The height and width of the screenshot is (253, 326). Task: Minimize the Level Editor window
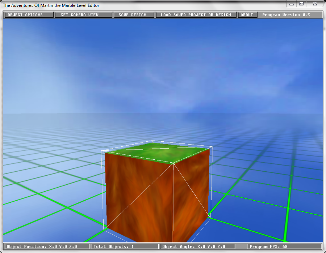click(x=292, y=4)
